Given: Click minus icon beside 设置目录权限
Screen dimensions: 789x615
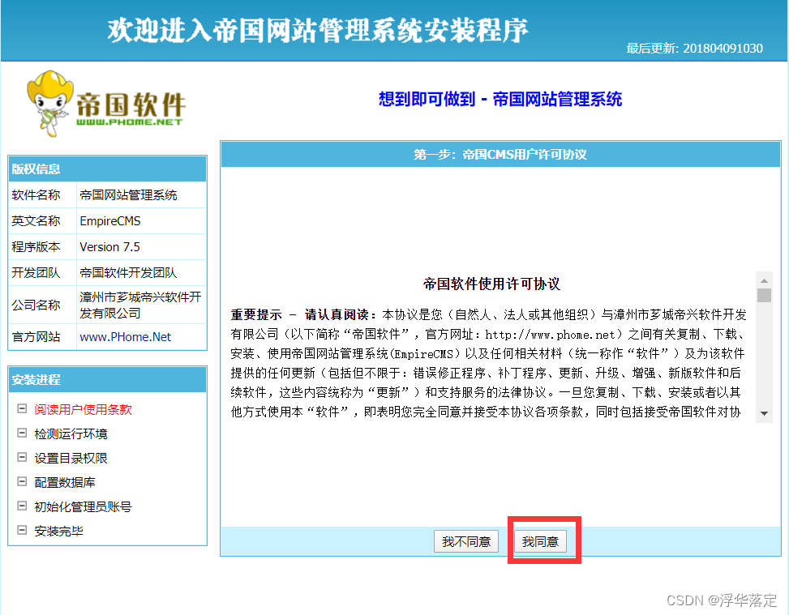Looking at the screenshot, I should 22,457.
